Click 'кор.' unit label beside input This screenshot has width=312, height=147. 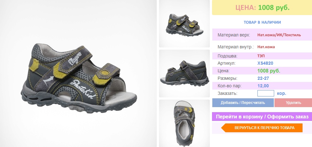(281, 93)
